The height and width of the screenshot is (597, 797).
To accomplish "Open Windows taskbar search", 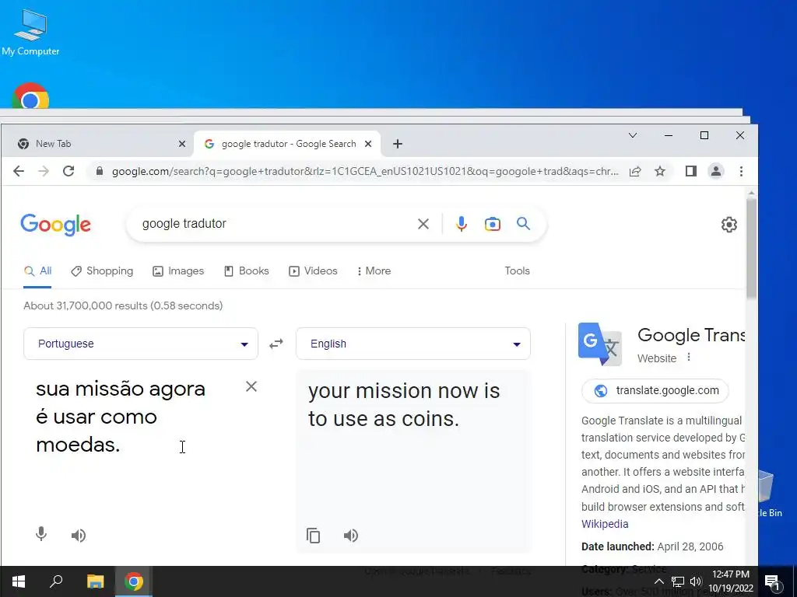I will point(56,581).
